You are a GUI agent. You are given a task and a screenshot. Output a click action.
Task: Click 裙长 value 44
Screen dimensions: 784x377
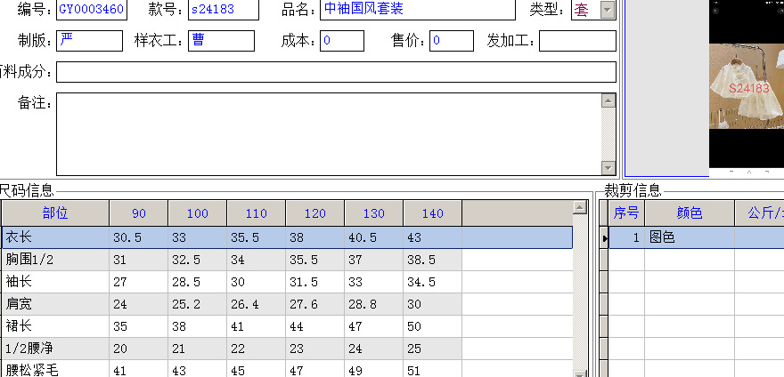(x=315, y=326)
